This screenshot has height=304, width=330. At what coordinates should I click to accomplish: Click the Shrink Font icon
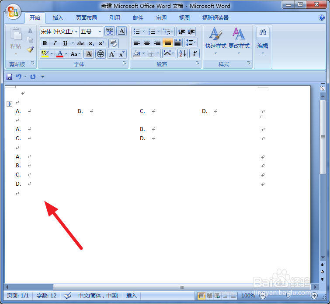coord(122,54)
